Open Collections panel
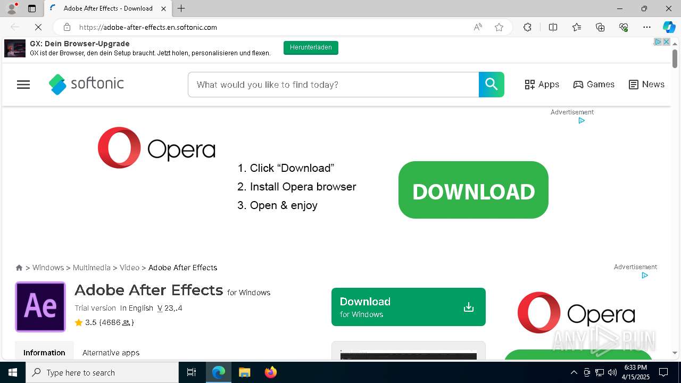The image size is (681, 383). 600,27
